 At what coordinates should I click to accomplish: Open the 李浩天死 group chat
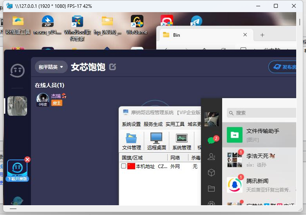tap(259, 160)
